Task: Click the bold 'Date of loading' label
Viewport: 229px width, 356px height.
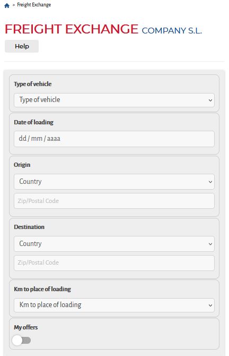Action: [34, 122]
